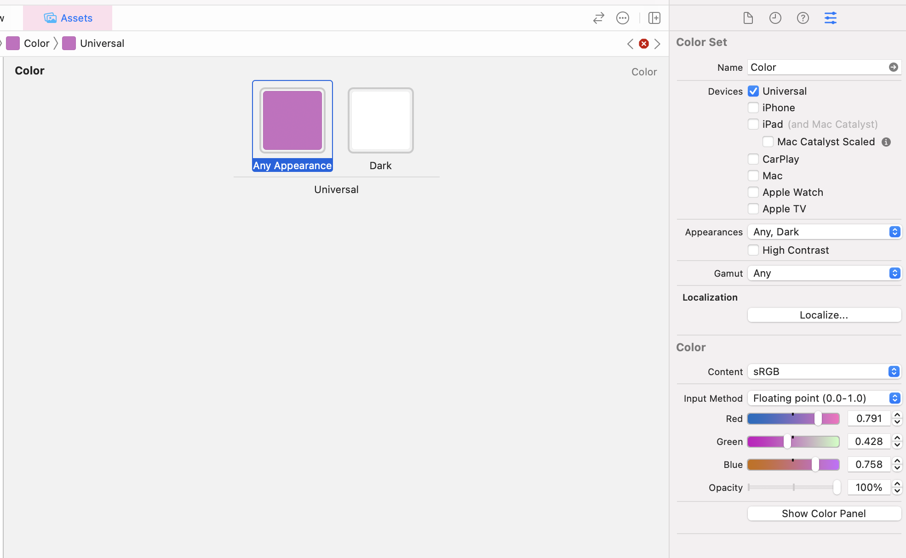906x558 pixels.
Task: Open the File inspector icon
Action: pos(748,18)
